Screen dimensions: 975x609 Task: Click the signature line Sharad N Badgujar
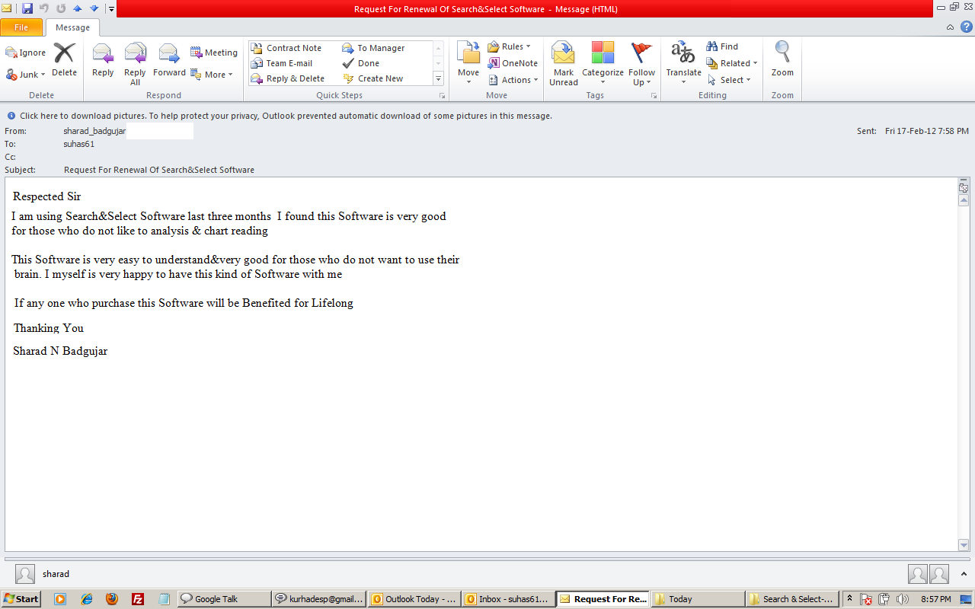pos(60,351)
